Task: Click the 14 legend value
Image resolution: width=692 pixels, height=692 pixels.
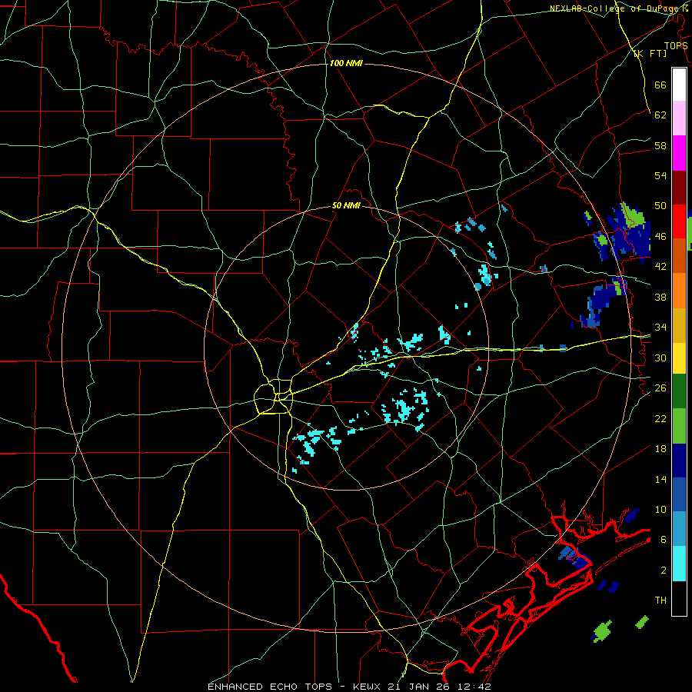Action: (660, 479)
